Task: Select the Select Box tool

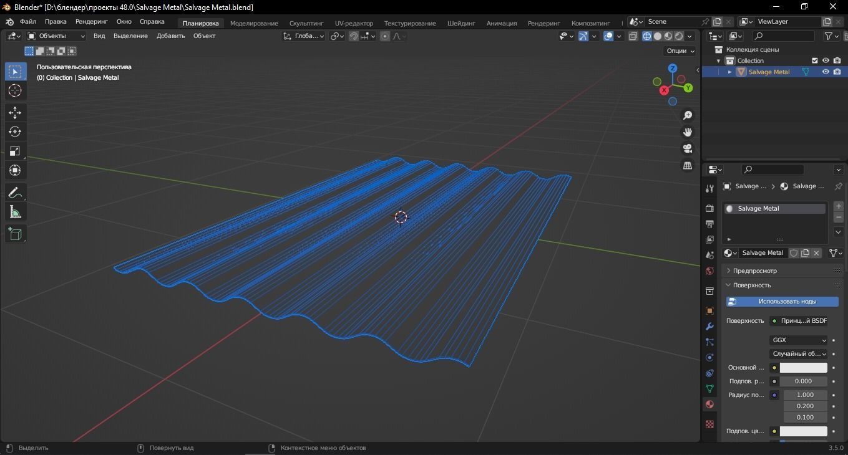Action: click(15, 71)
